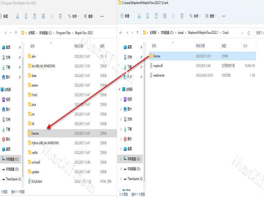Expand Local Disk (D:) in right sidebar
The image size is (264, 198).
[x=121, y=169]
